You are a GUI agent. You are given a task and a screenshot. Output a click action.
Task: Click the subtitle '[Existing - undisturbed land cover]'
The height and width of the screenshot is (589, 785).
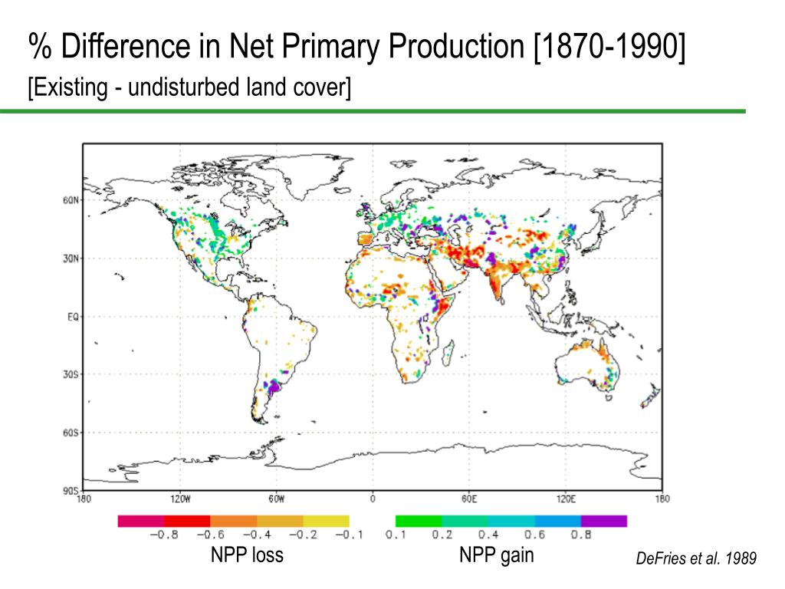point(189,87)
